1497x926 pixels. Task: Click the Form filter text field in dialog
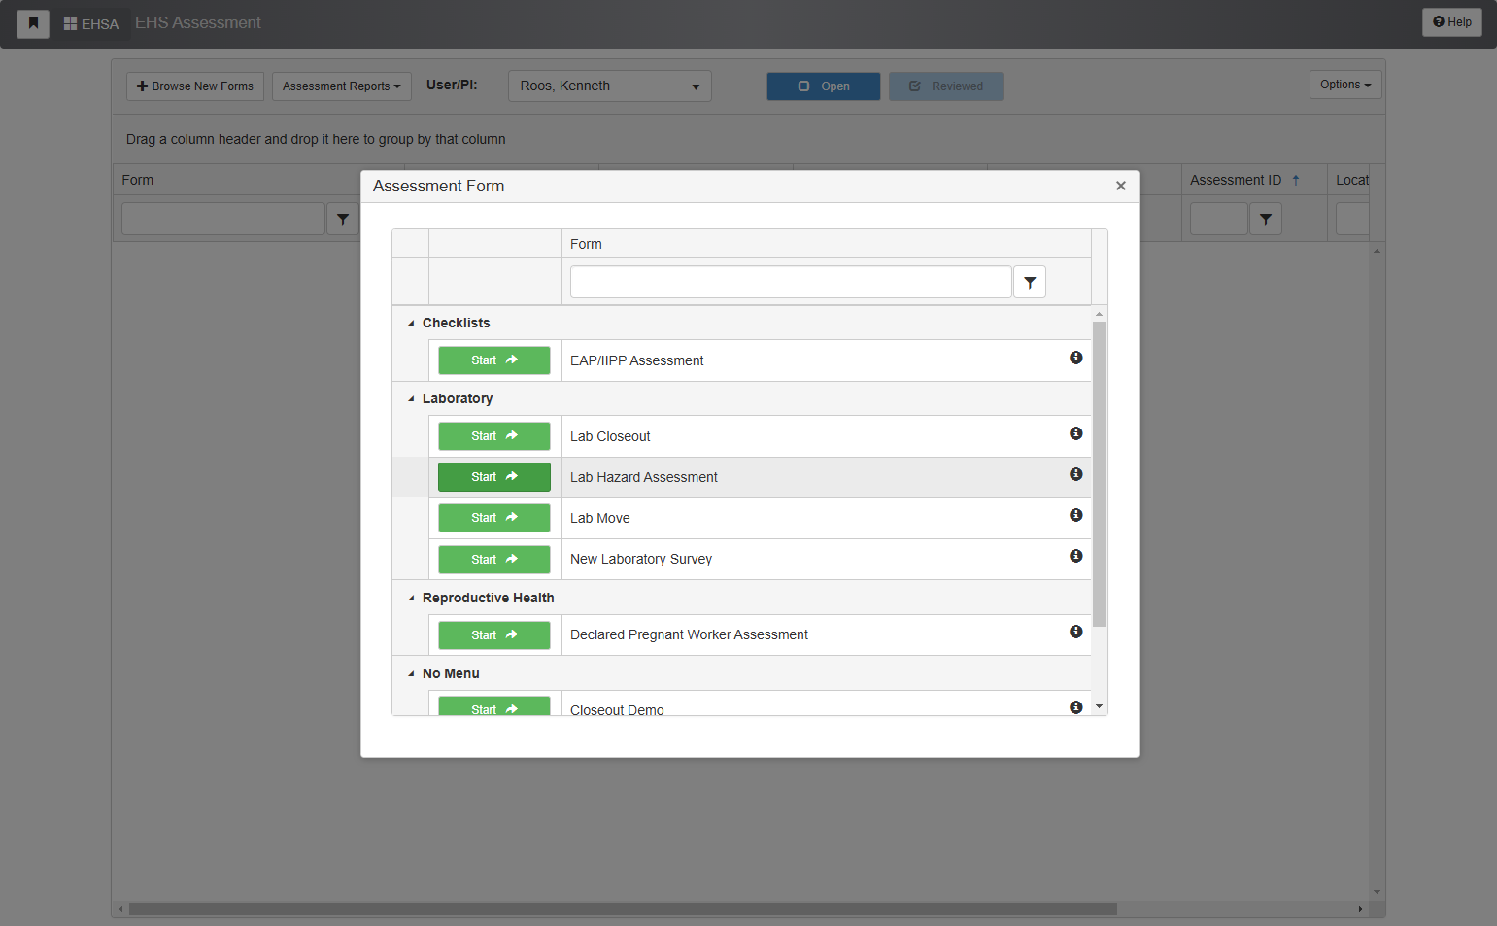[791, 282]
